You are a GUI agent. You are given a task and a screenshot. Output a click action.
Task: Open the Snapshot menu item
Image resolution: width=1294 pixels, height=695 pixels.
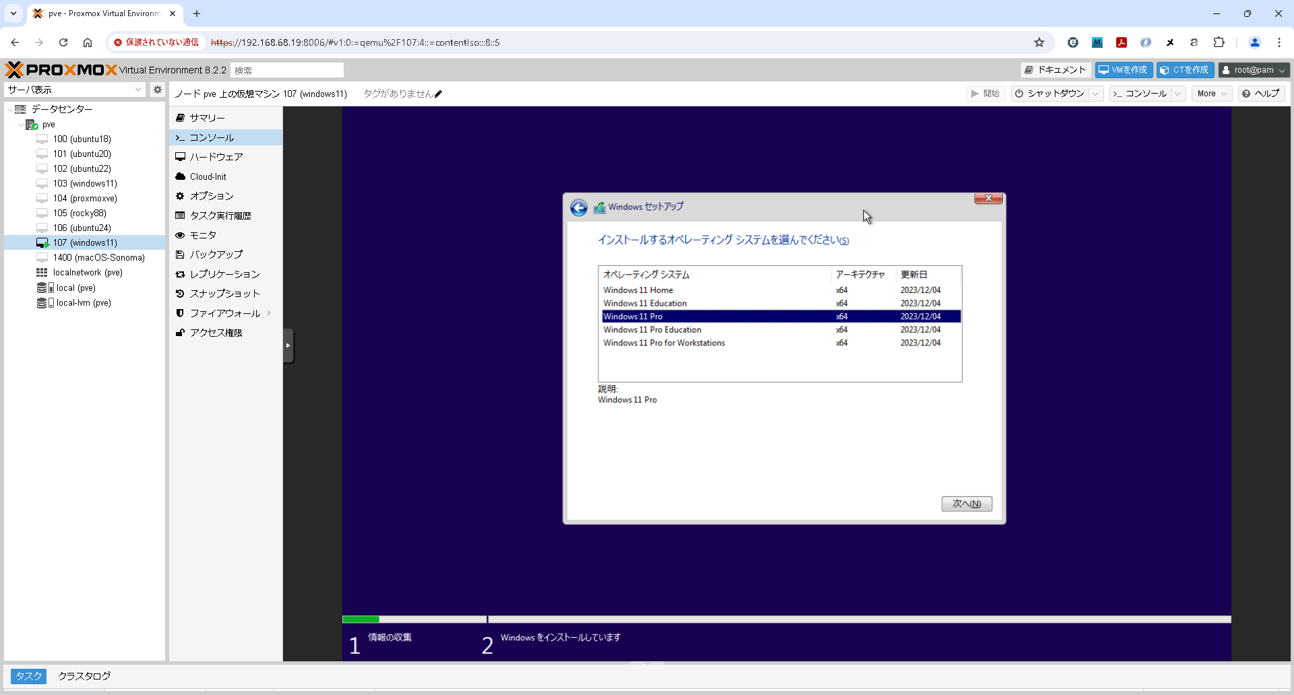click(x=226, y=294)
